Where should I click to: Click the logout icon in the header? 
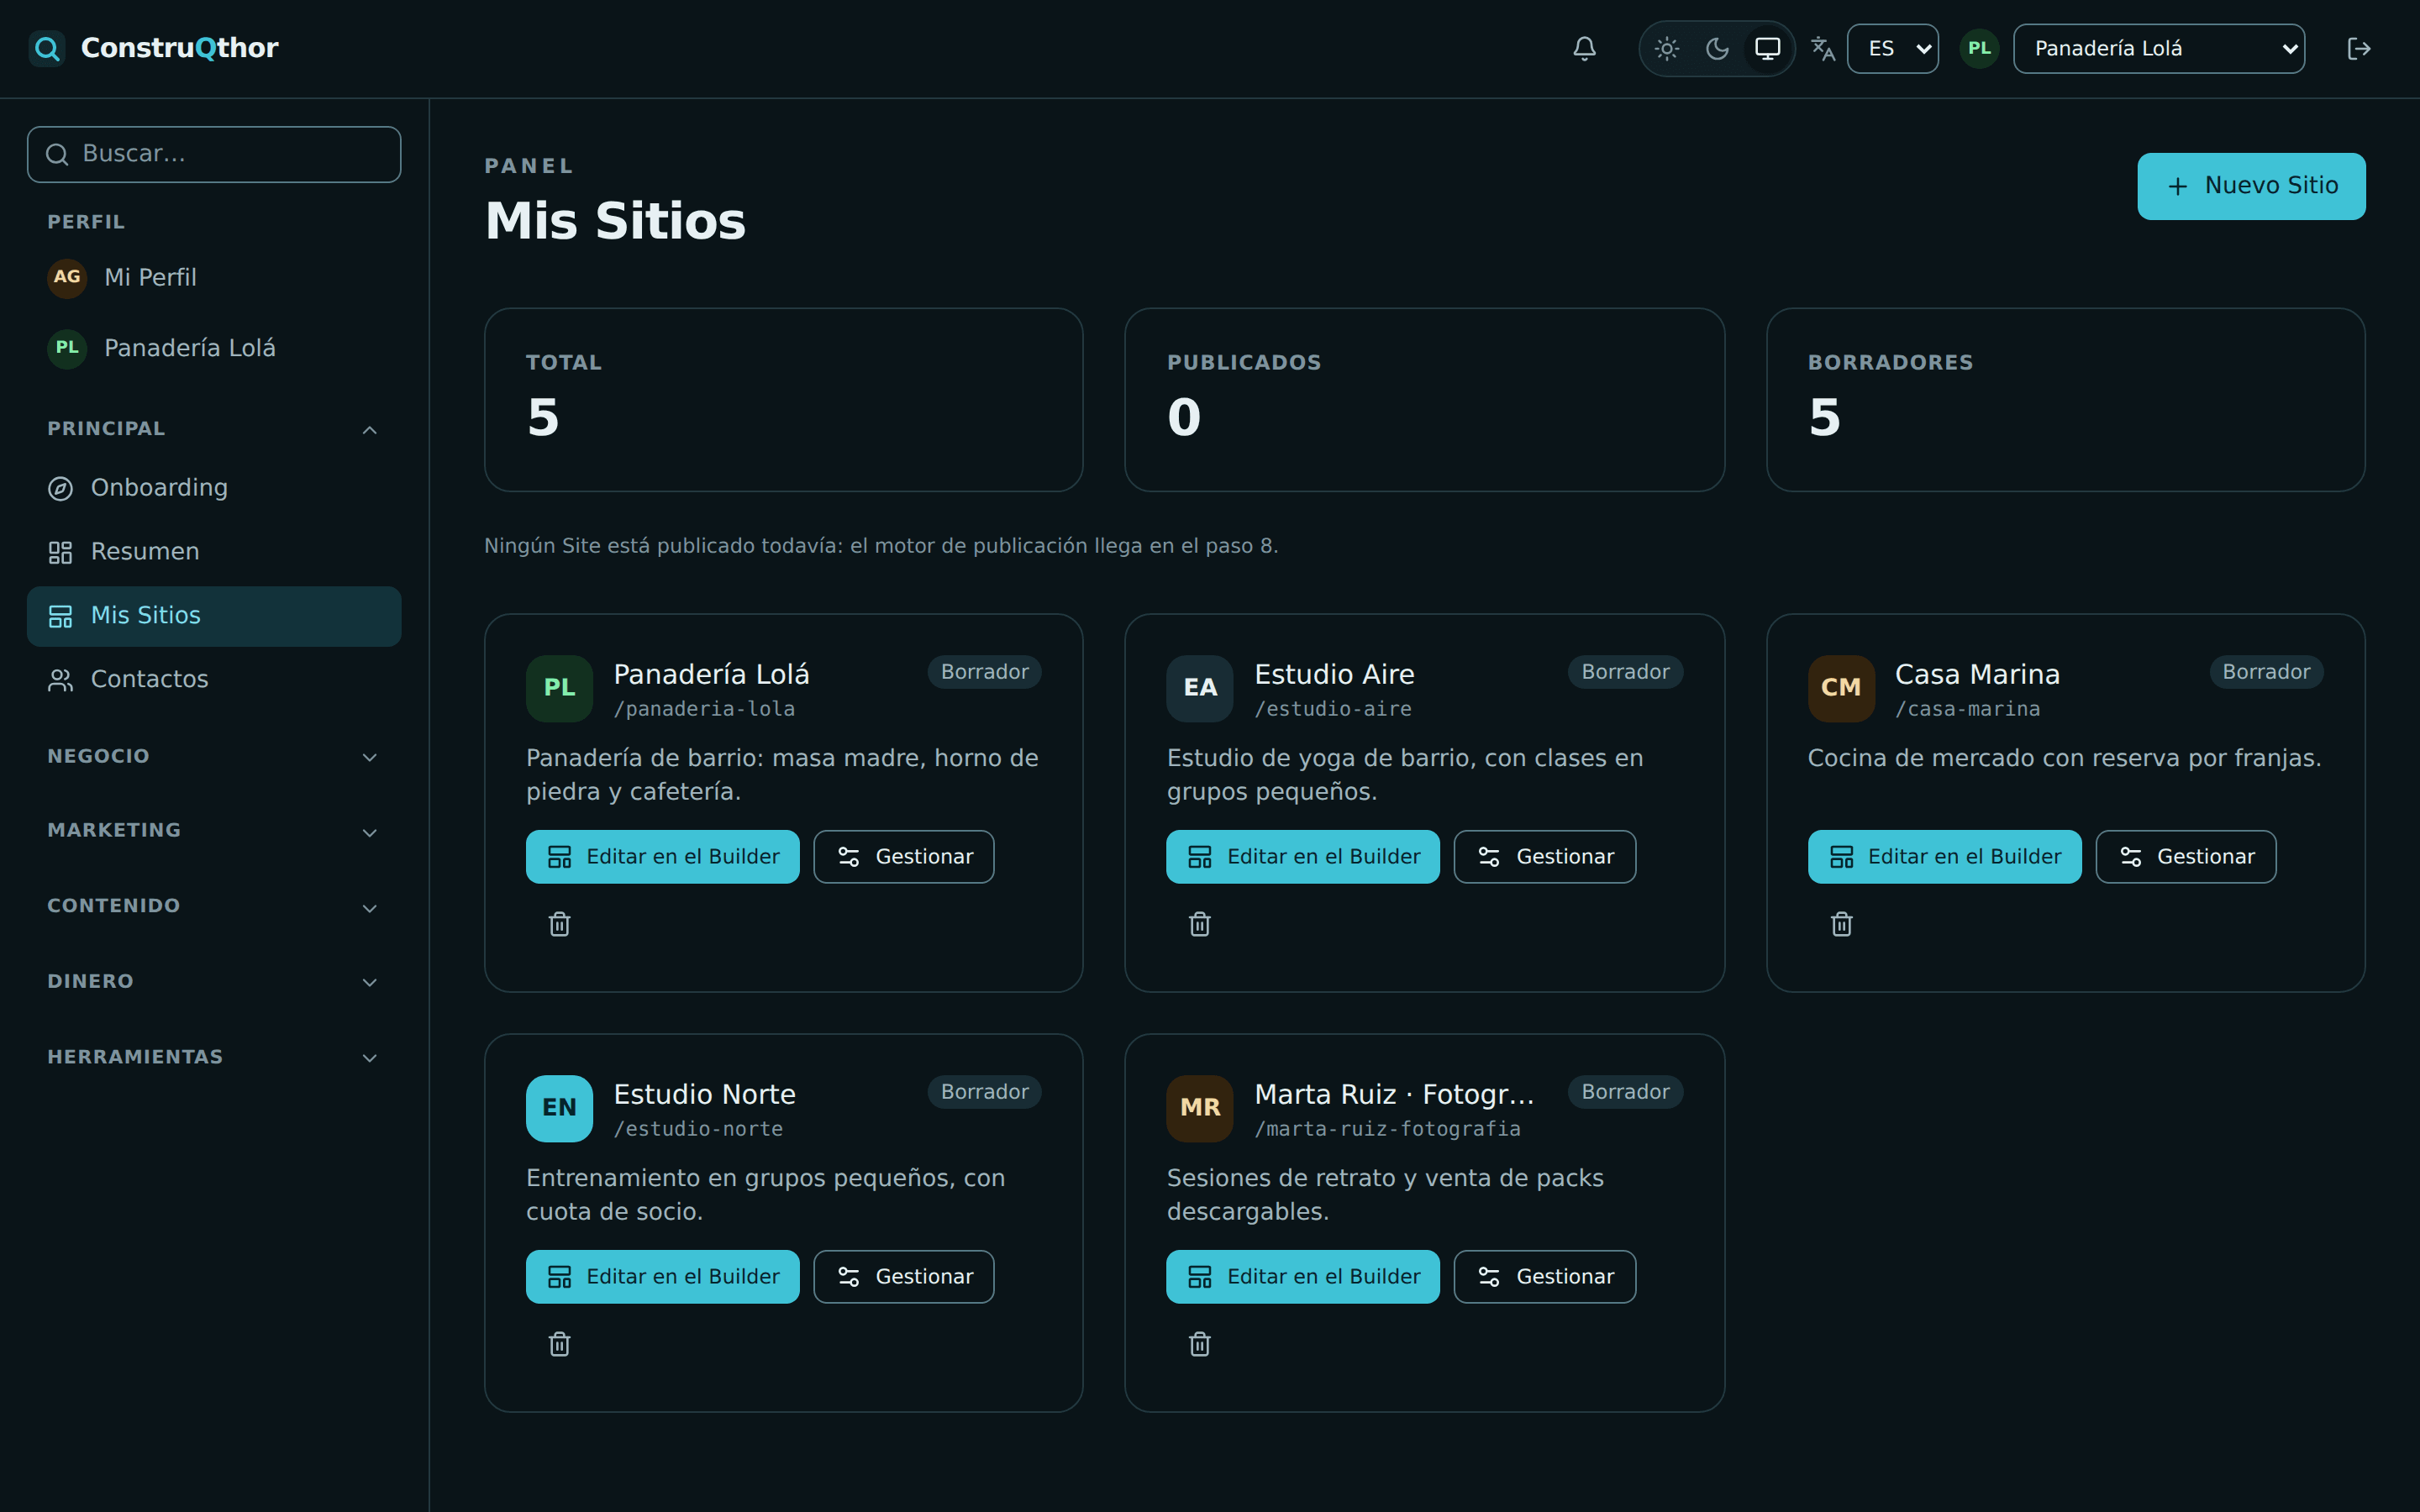tap(2359, 48)
